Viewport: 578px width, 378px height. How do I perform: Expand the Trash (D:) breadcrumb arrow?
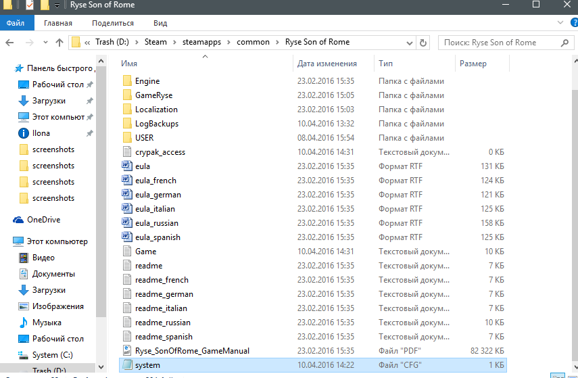tap(137, 43)
